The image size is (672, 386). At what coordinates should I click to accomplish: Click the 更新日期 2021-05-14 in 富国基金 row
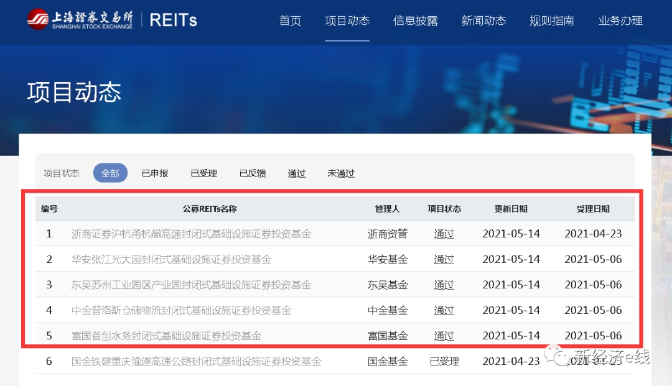pyautogui.click(x=511, y=336)
